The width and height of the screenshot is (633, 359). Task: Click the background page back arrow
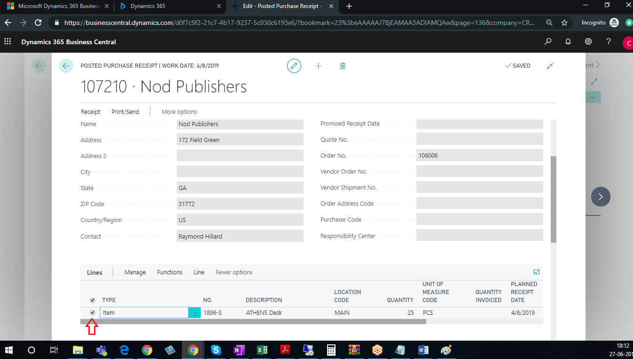(x=39, y=66)
